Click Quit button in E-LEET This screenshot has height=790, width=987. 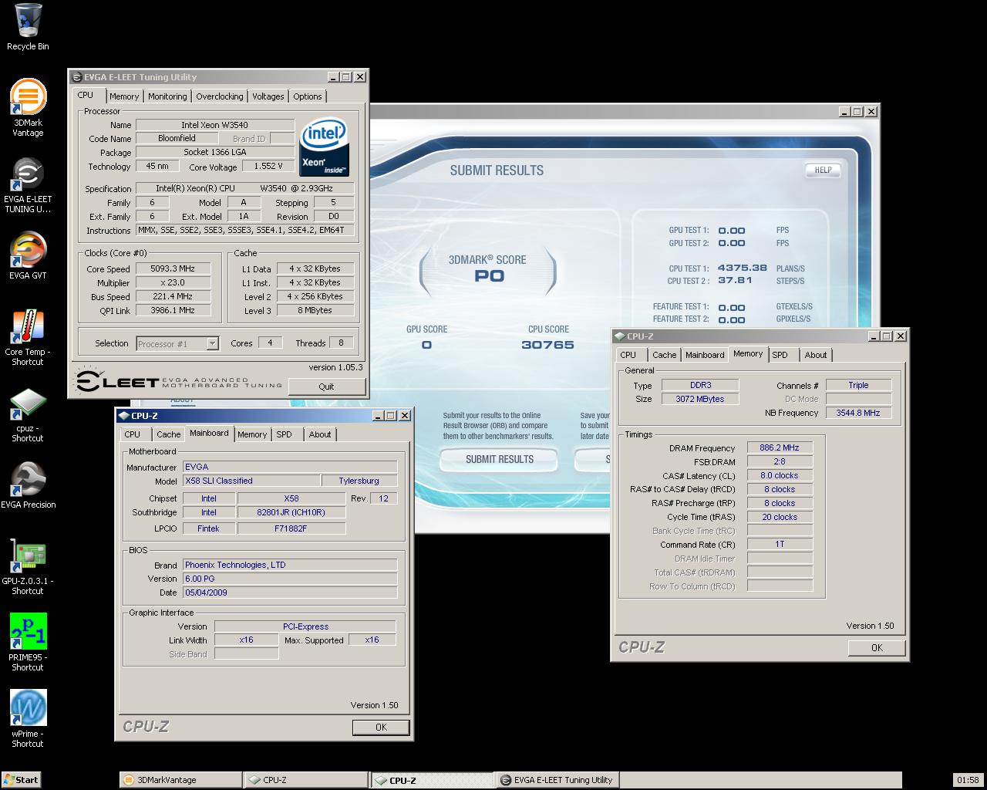326,387
